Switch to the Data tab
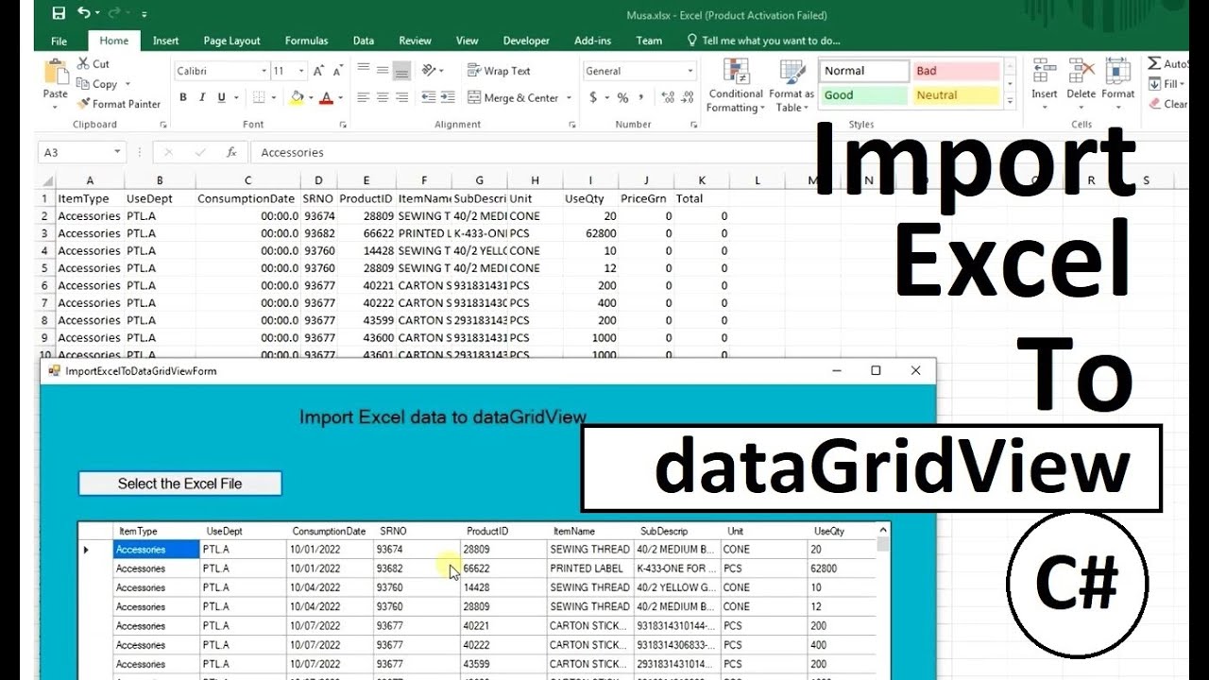This screenshot has width=1209, height=680. point(364,41)
